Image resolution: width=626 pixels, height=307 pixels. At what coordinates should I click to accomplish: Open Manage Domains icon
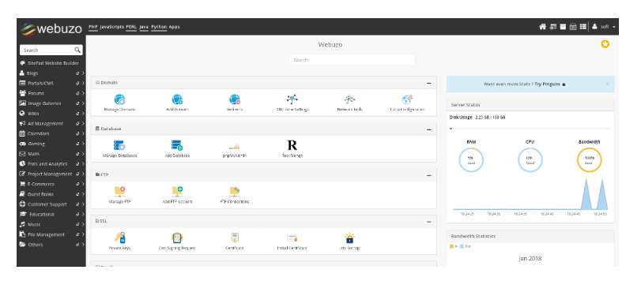coord(119,99)
